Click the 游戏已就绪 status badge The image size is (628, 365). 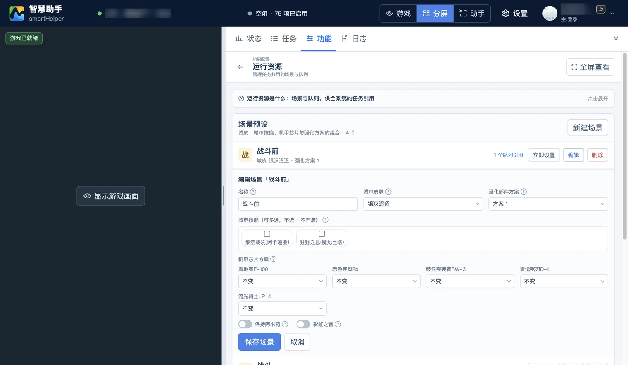pos(24,38)
